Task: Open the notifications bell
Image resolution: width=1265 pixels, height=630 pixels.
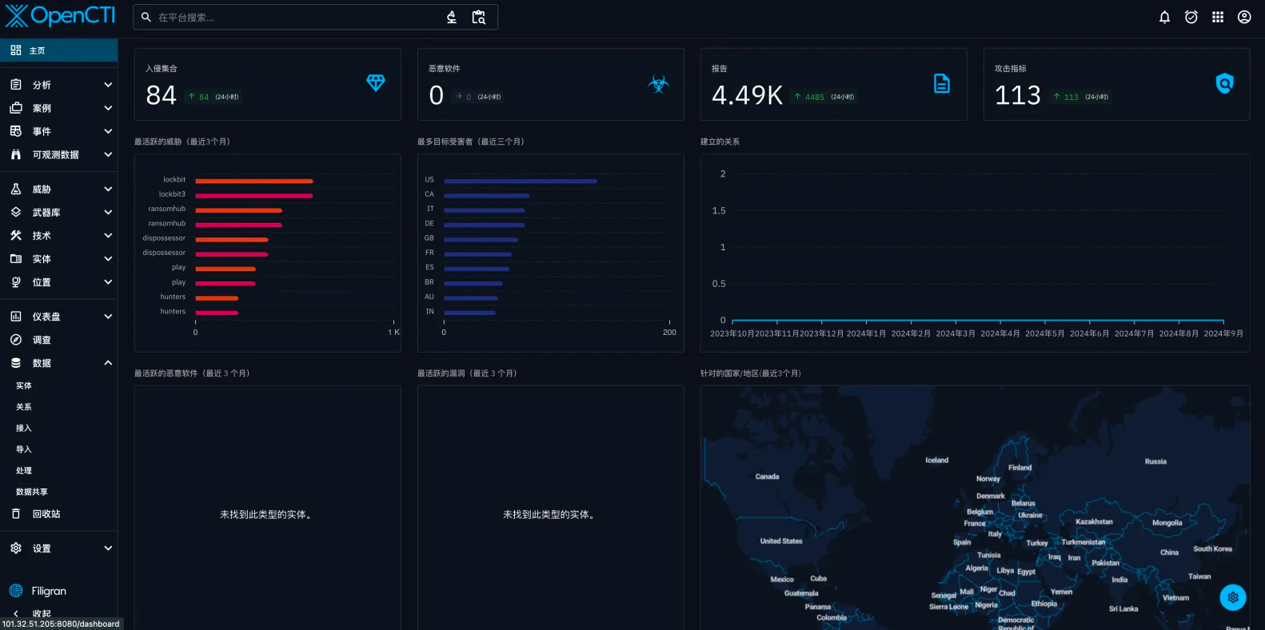Action: pos(1164,17)
